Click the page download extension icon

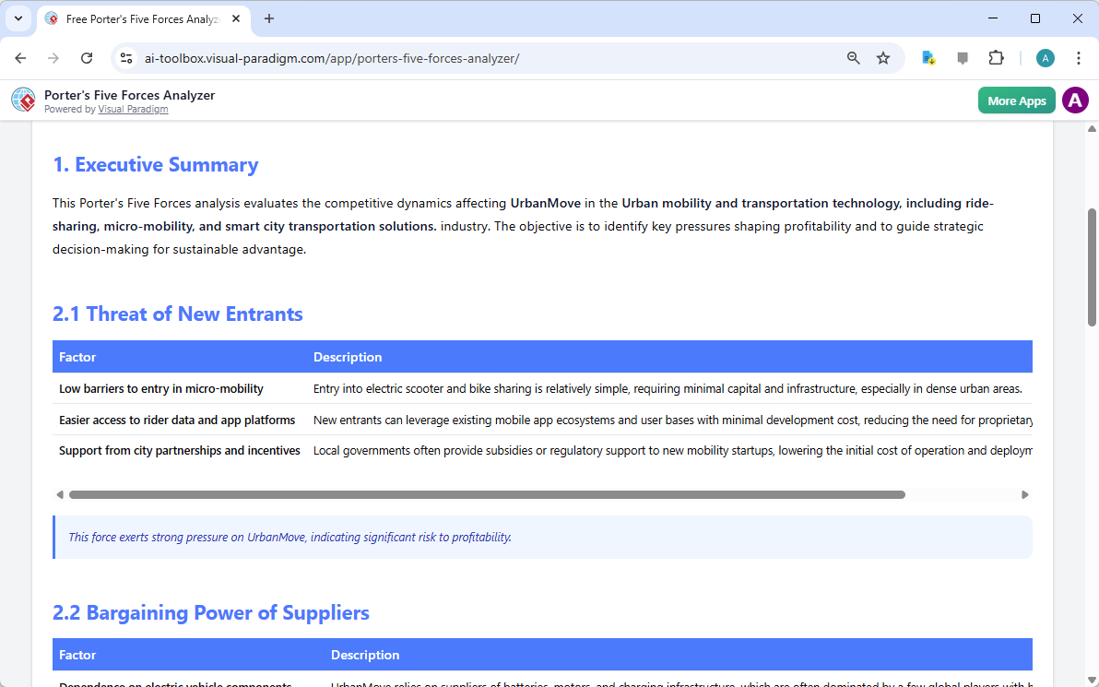pos(928,57)
